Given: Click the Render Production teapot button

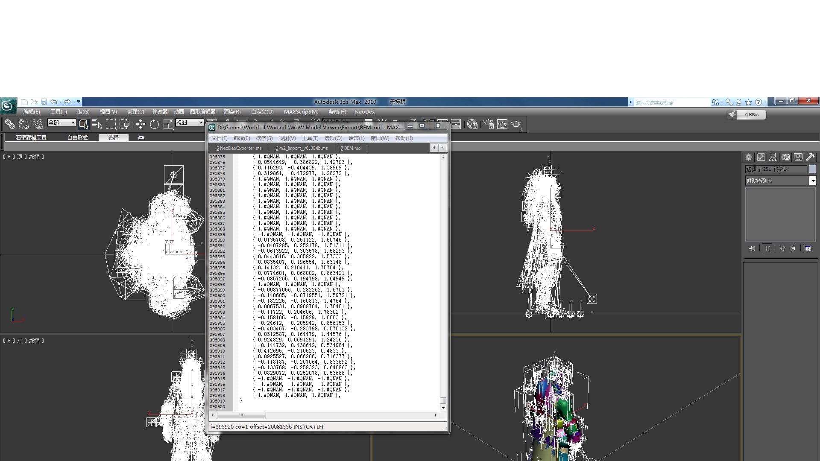Looking at the screenshot, I should point(516,124).
